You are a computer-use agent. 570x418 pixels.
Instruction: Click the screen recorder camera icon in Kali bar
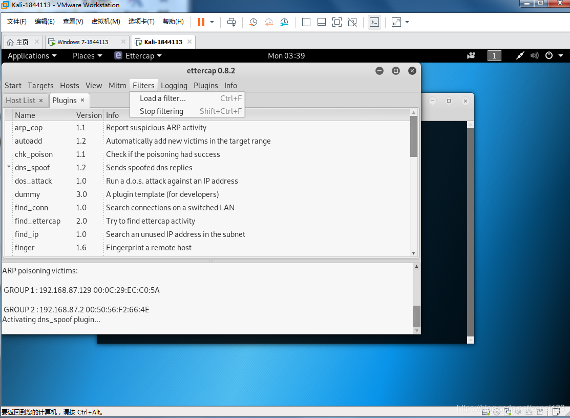(472, 56)
